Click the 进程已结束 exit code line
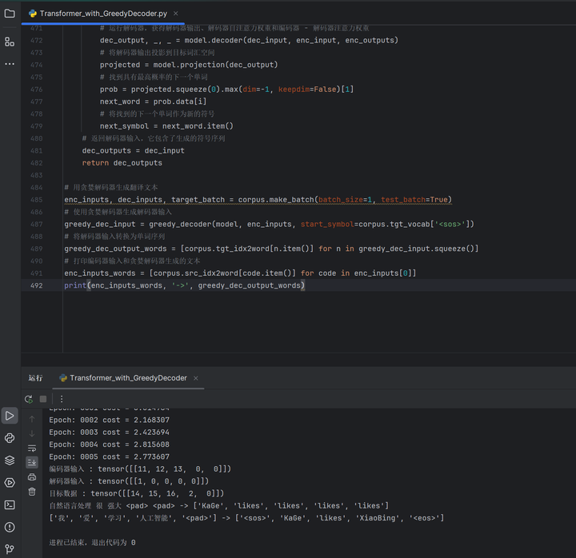Image resolution: width=576 pixels, height=558 pixels. tap(92, 543)
